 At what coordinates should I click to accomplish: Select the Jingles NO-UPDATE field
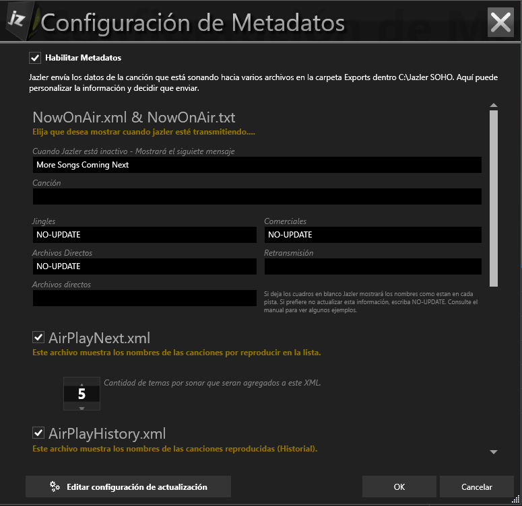click(144, 235)
